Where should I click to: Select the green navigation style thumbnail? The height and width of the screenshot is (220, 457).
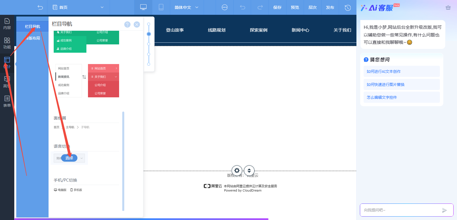coord(86,42)
